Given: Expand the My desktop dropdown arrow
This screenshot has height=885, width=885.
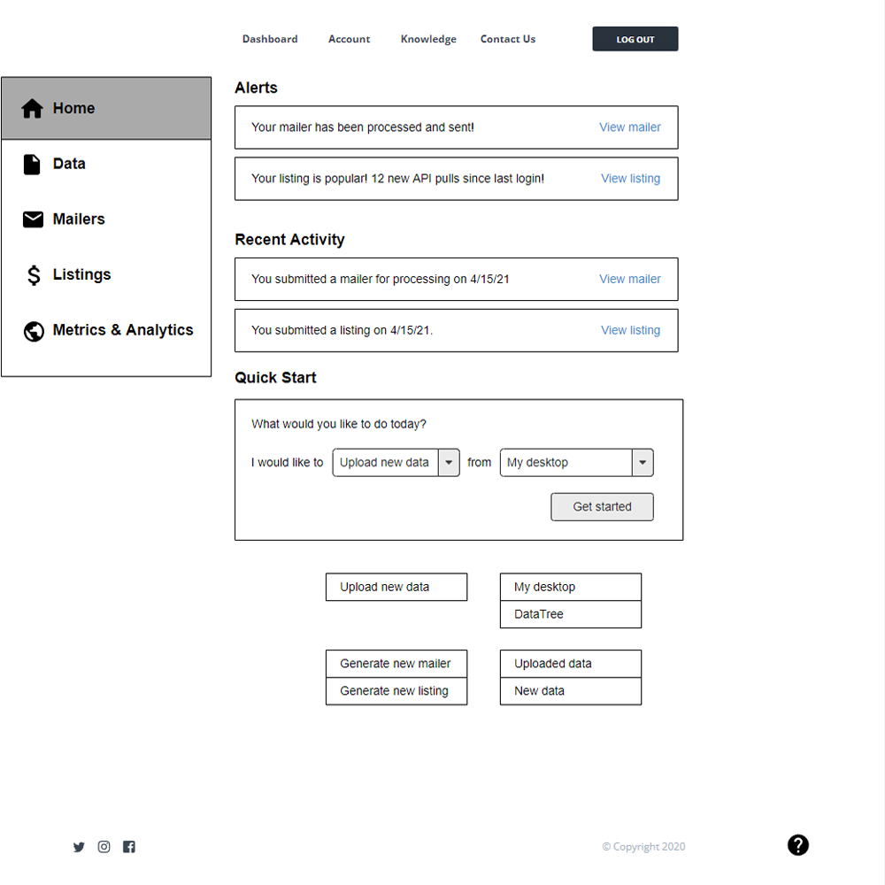Looking at the screenshot, I should [x=643, y=463].
